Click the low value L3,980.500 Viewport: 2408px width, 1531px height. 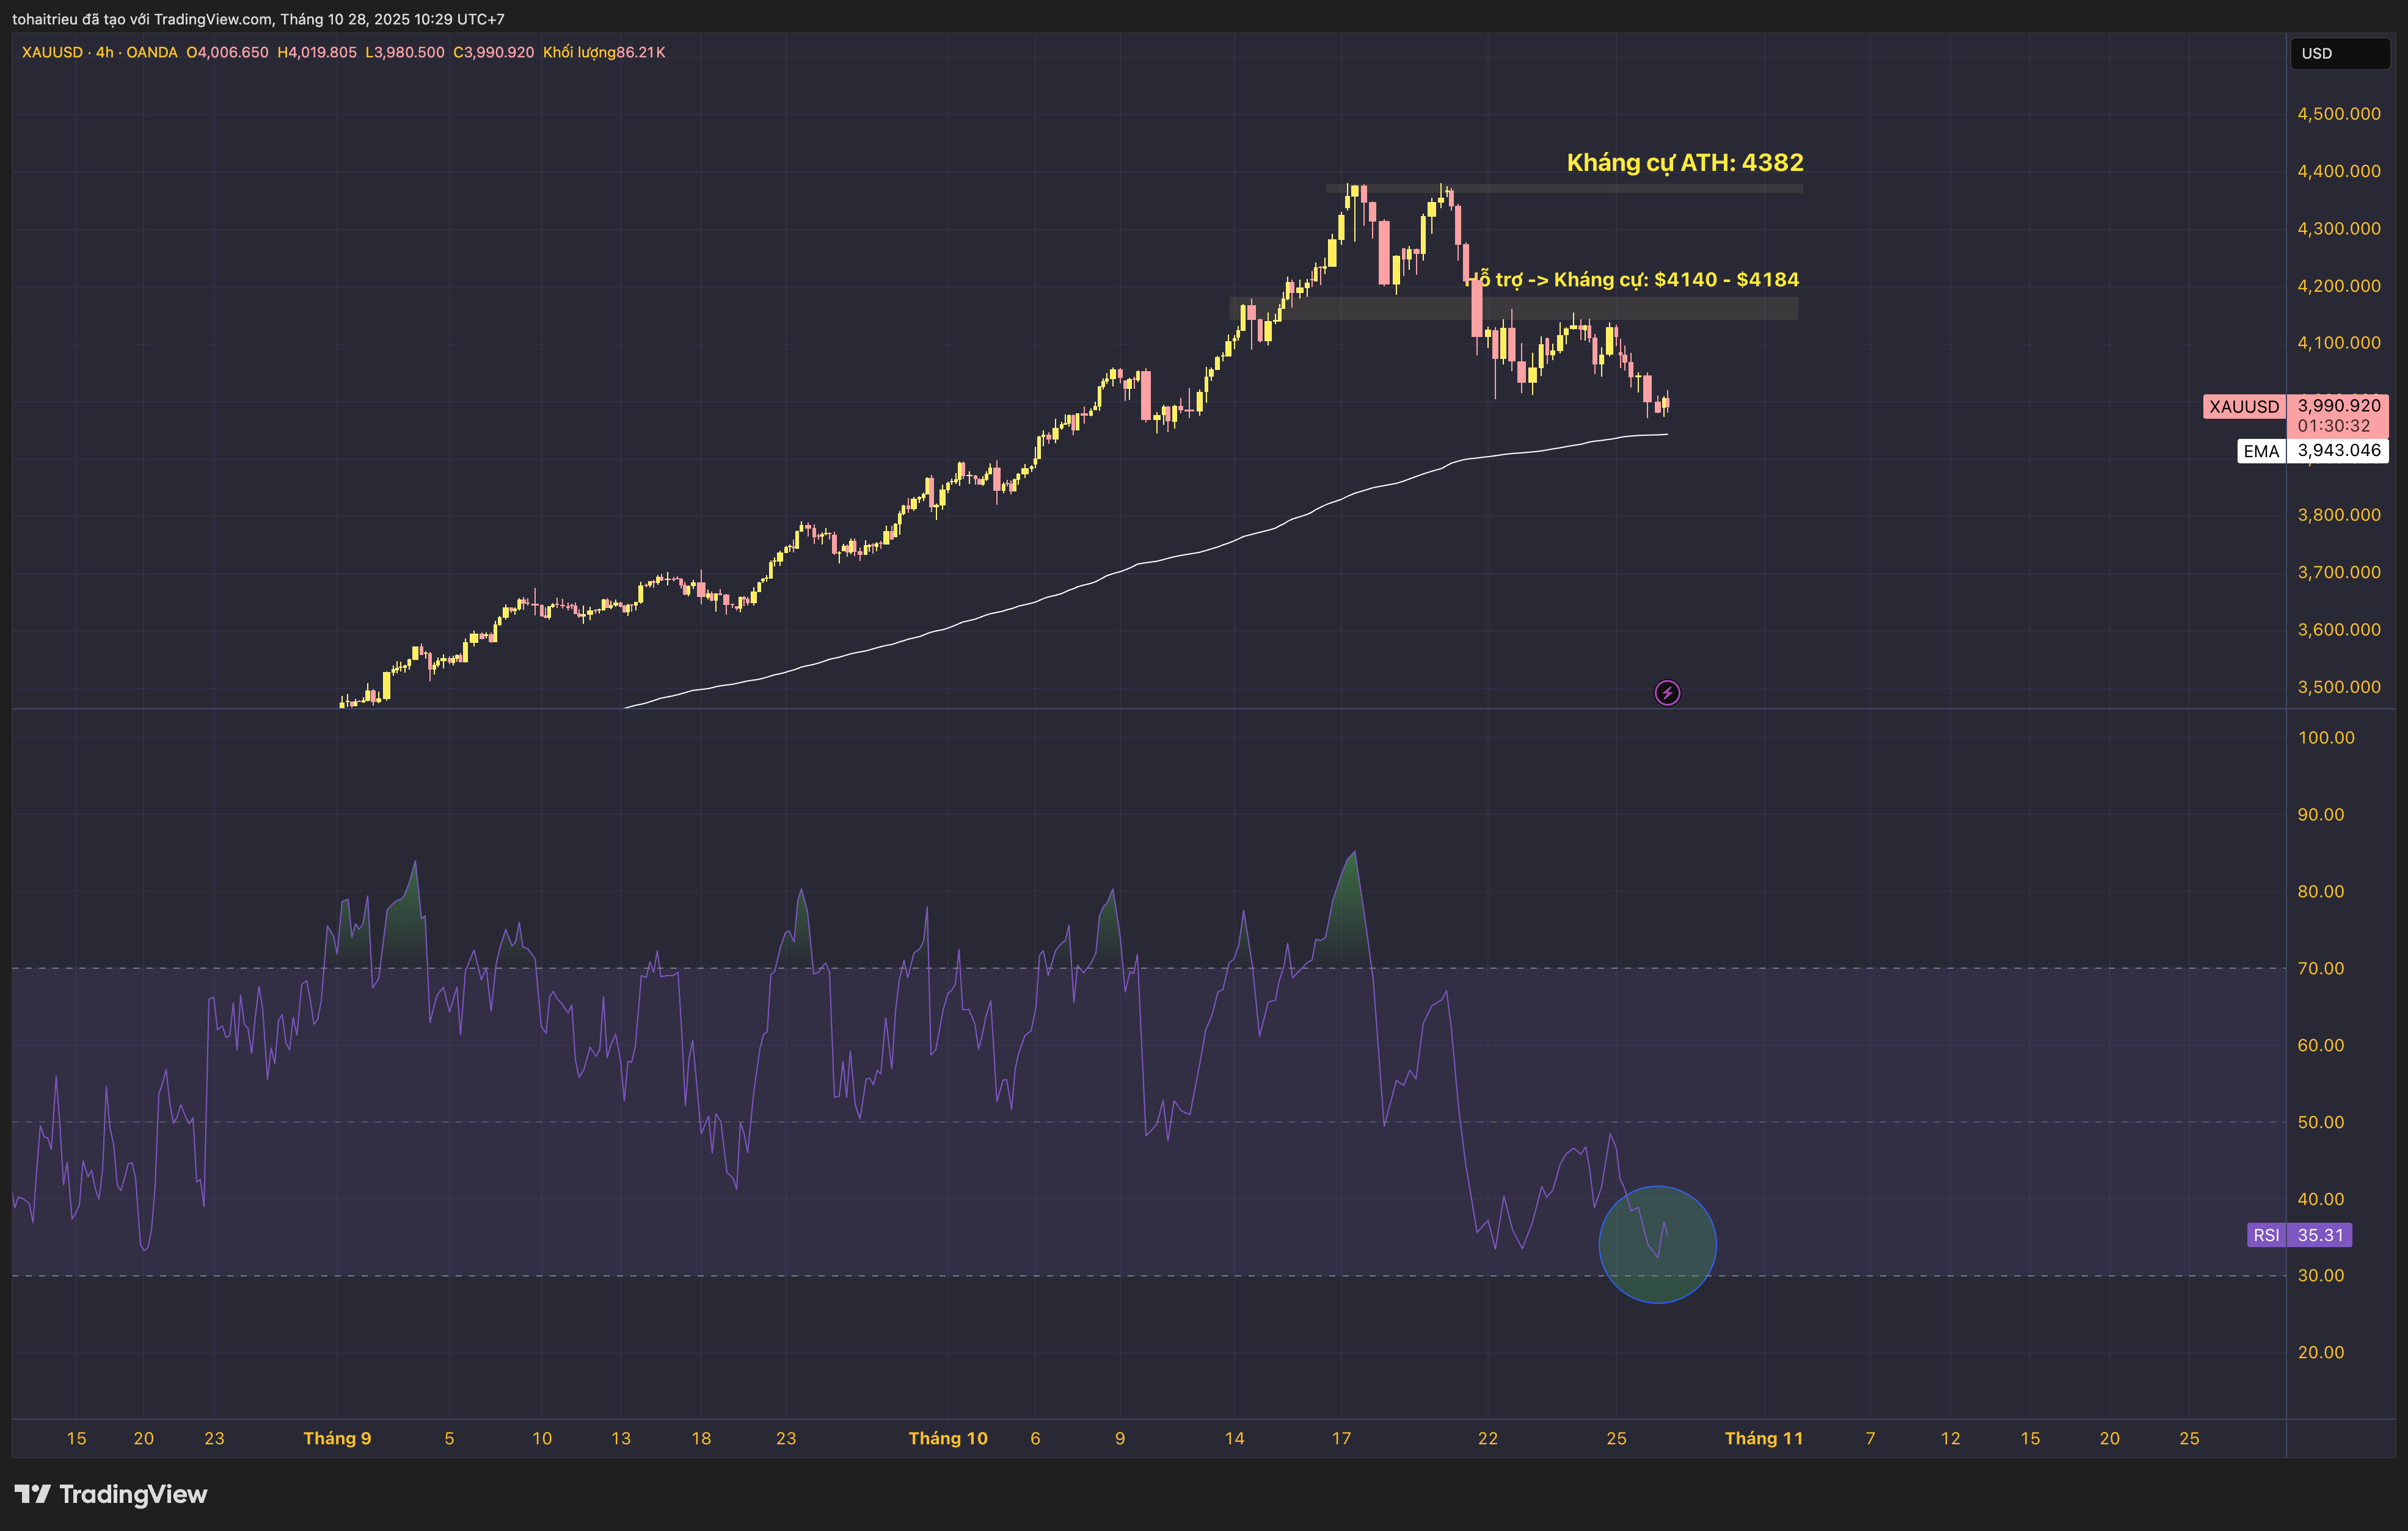coord(405,52)
